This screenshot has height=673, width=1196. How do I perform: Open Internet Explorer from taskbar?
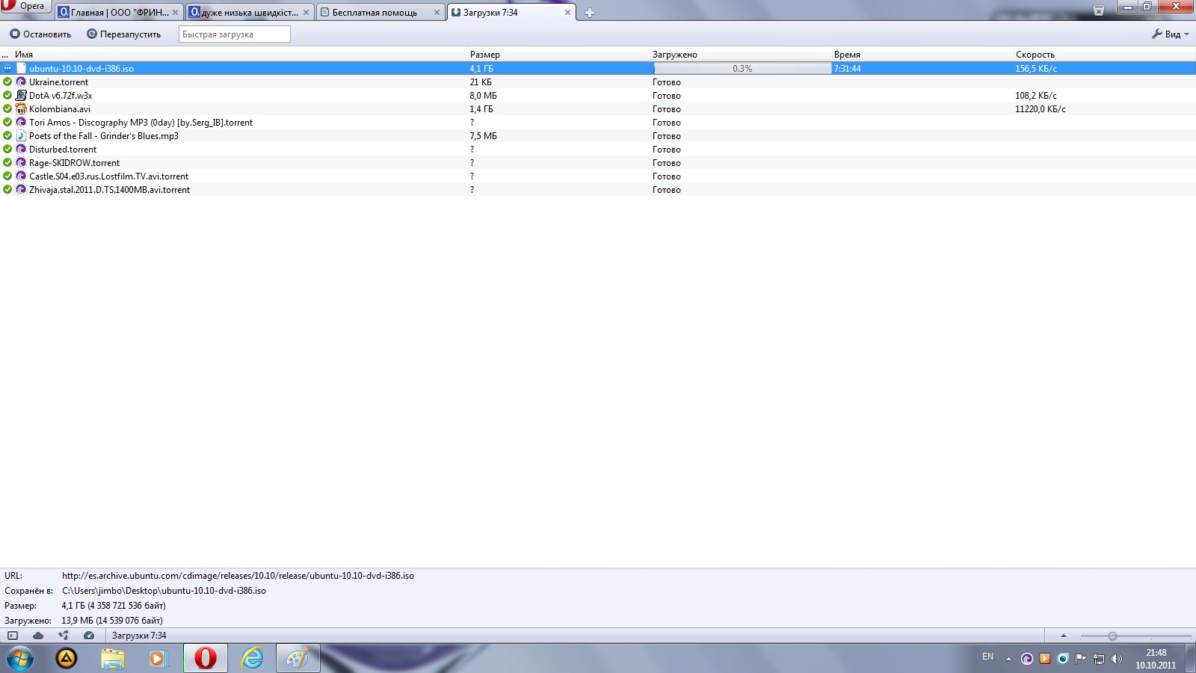[x=252, y=659]
